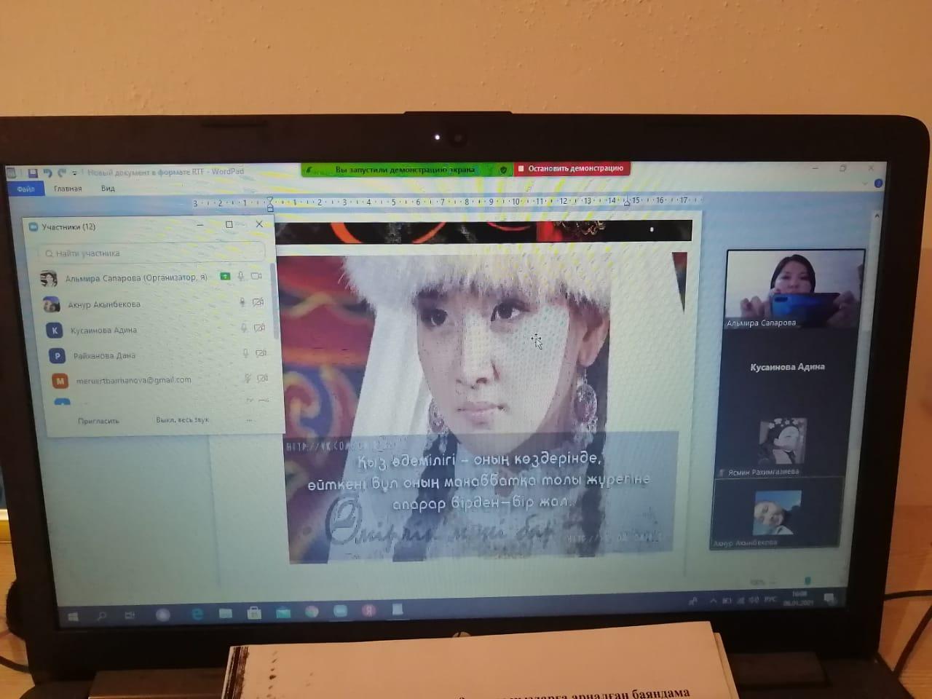Toggle camera icon of meruertbairhanova@gmail.com
932x699 pixels.
[264, 379]
